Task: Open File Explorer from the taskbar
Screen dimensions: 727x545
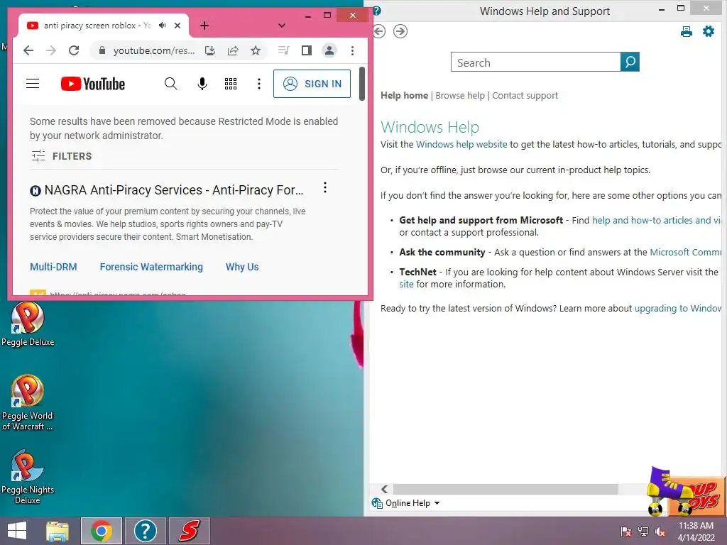Action: click(x=58, y=531)
